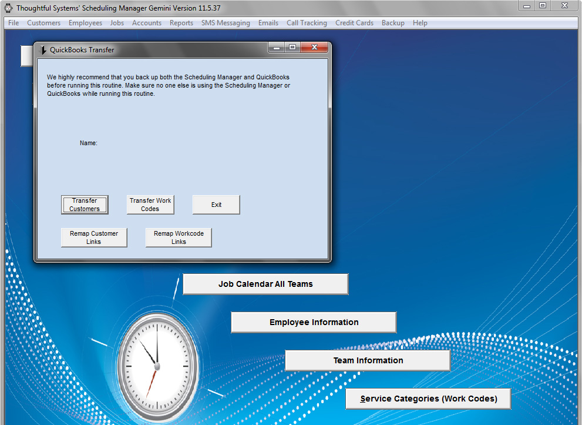Screen dimensions: 582x425
Task: Click the Name: label in the dialog
Action: (88, 143)
